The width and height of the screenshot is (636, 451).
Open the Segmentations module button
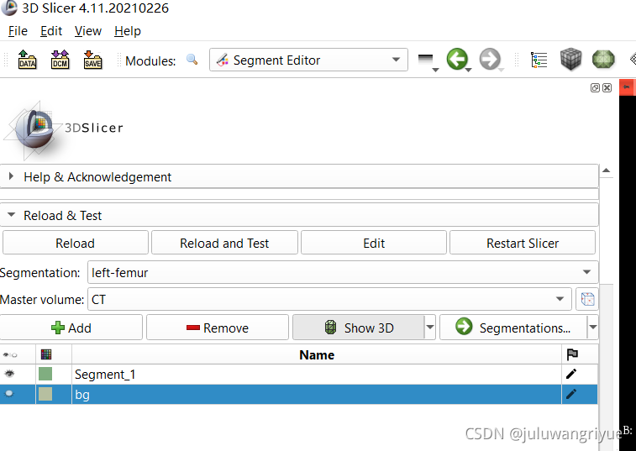(x=513, y=328)
